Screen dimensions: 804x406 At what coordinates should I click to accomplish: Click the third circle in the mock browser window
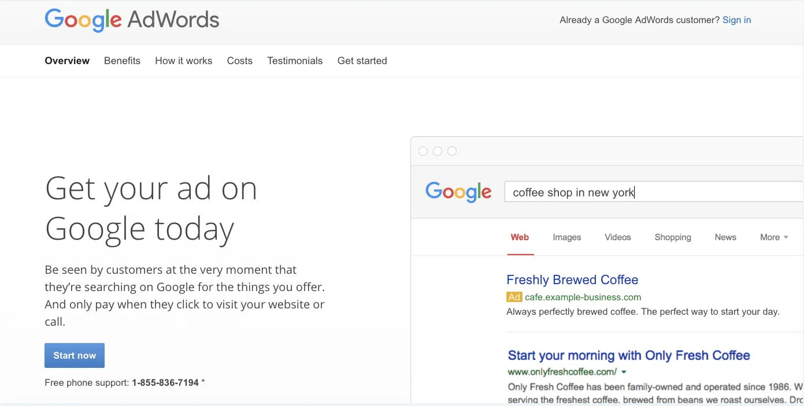coord(452,151)
